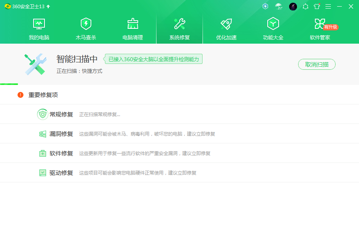The image size is (359, 226).
Task: Click the umbrella icon in title bar
Action: point(279,6)
